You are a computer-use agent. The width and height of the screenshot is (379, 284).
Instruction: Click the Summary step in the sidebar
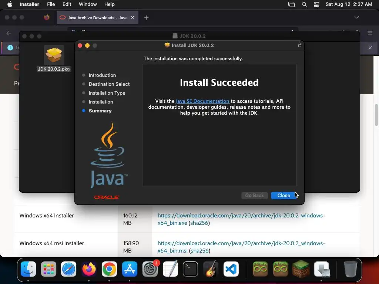100,111
